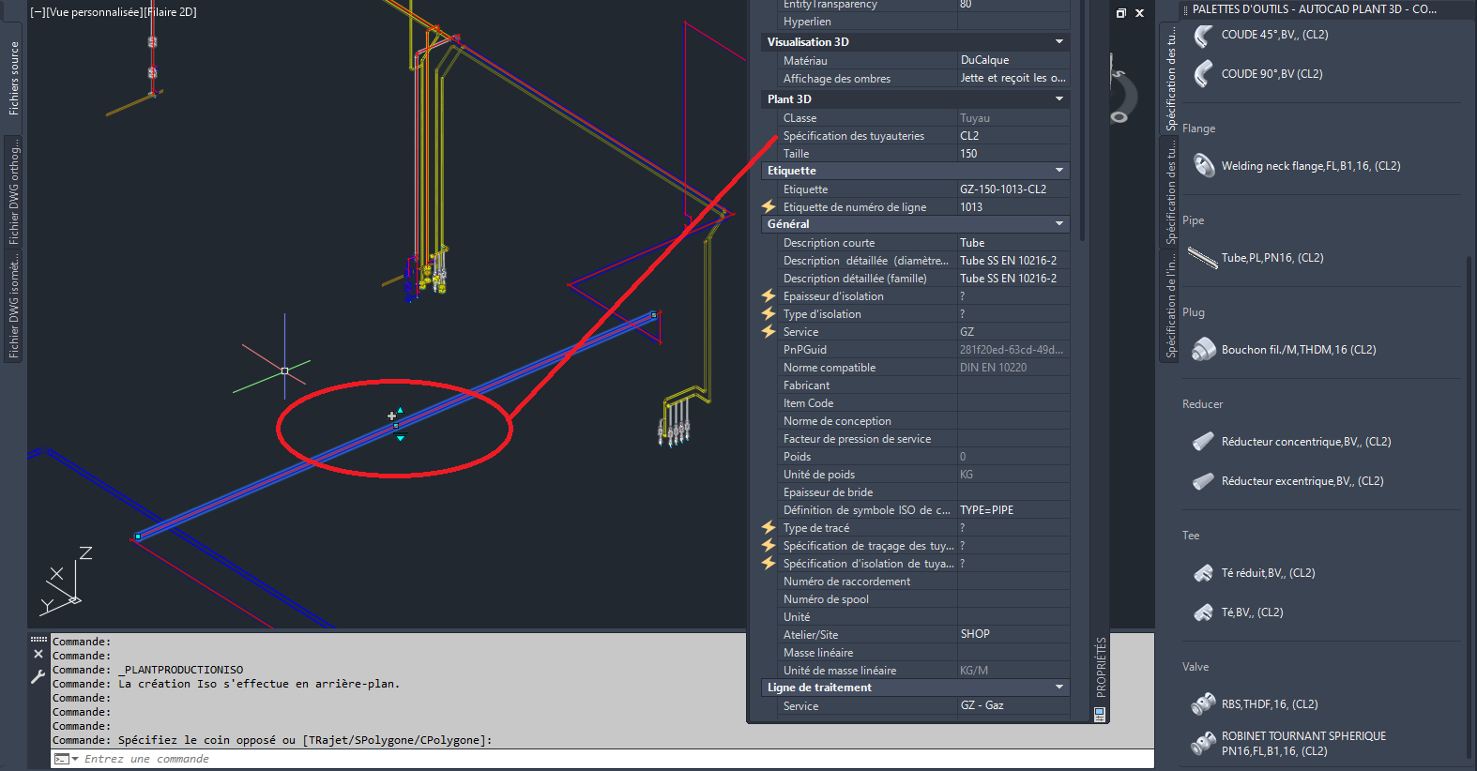Open the [Vue personnalisée] view menu
The image size is (1477, 771).
93,12
